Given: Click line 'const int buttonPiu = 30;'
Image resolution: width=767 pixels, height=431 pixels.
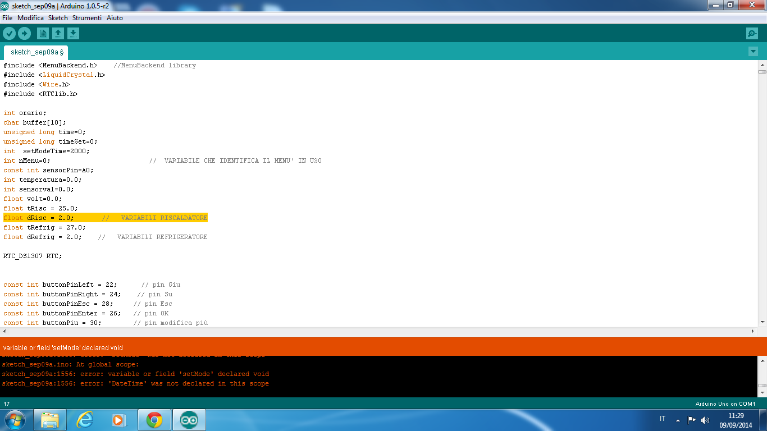Looking at the screenshot, I should coord(52,323).
